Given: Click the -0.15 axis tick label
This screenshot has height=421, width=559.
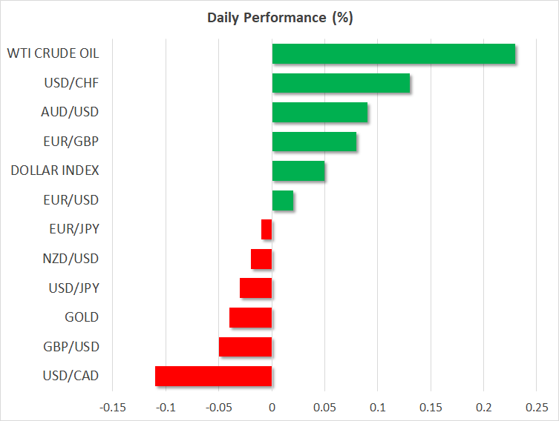Looking at the screenshot, I should 113,407.
